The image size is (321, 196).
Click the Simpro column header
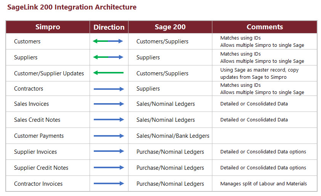48,27
